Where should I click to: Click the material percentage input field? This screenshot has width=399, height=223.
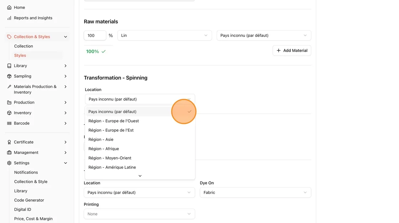(x=95, y=35)
